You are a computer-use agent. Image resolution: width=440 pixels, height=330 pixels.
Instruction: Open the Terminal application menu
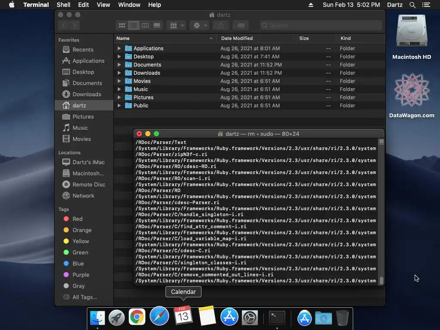pos(36,5)
